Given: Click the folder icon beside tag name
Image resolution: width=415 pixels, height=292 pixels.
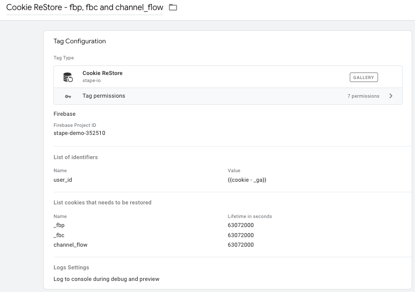Looking at the screenshot, I should point(173,8).
